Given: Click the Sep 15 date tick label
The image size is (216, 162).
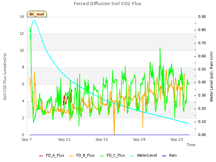Looking at the screenshot, I should point(102,139).
